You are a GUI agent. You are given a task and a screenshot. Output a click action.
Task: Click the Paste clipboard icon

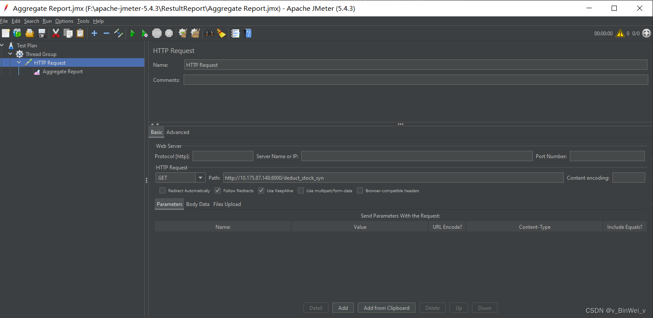click(x=80, y=33)
